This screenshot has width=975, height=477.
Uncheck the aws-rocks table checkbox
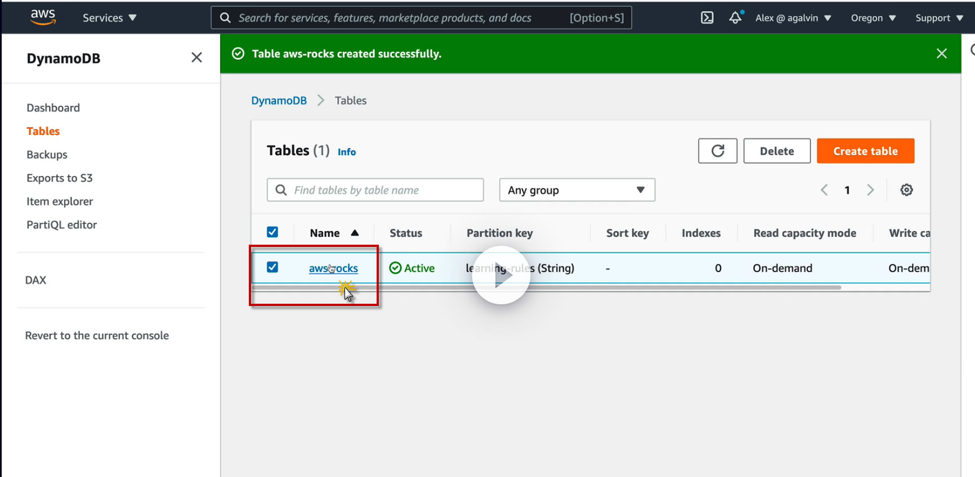[x=272, y=267]
